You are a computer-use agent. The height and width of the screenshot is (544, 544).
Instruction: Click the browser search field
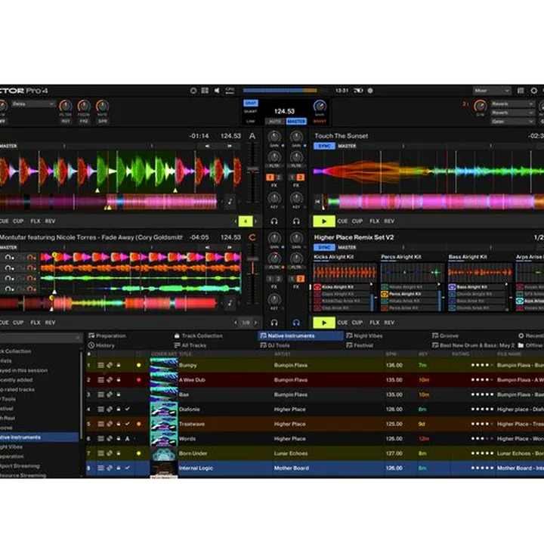click(x=40, y=337)
